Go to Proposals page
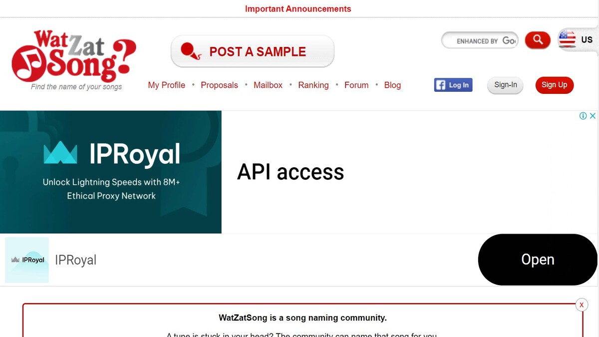The height and width of the screenshot is (337, 599). (219, 85)
